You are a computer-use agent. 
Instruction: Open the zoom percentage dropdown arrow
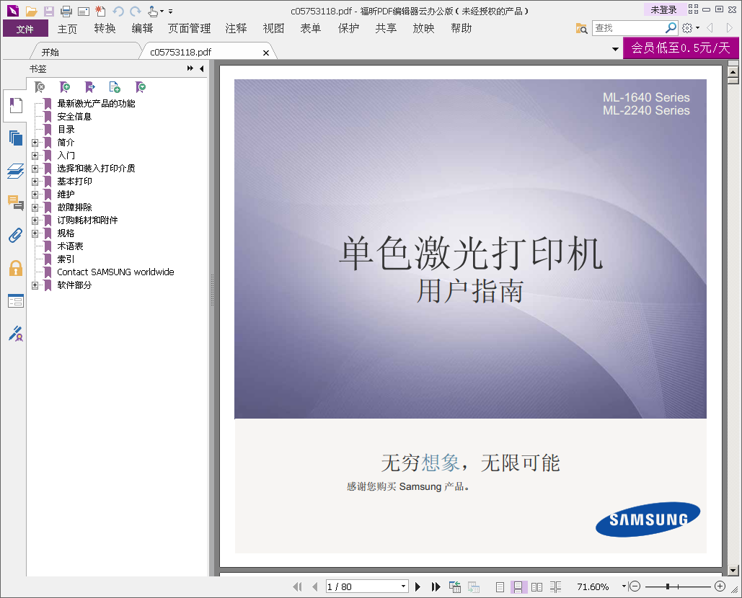pyautogui.click(x=624, y=586)
